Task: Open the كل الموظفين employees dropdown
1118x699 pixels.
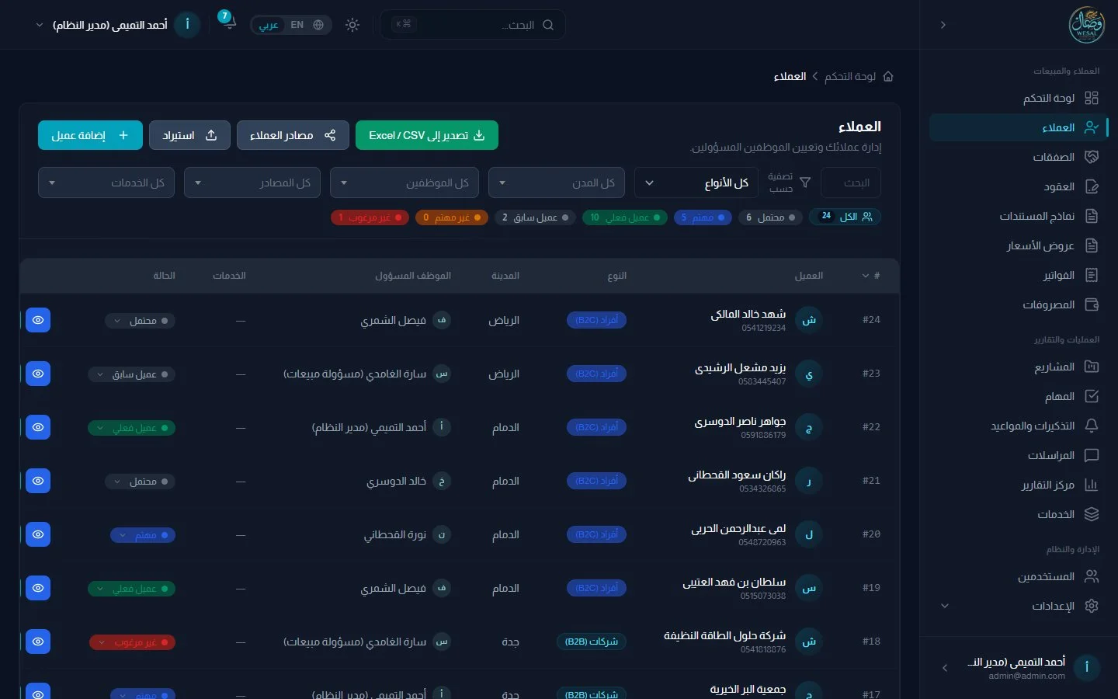Action: click(x=404, y=183)
